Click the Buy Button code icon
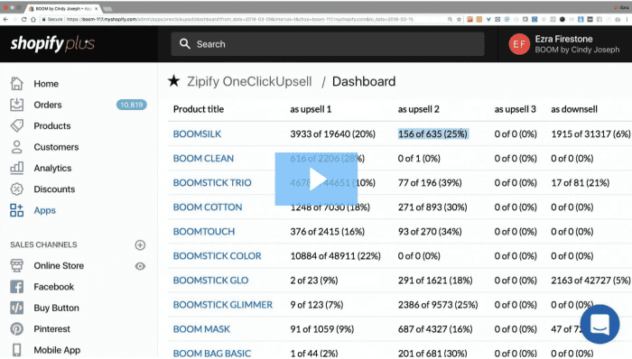Image resolution: width=632 pixels, height=359 pixels. (17, 308)
